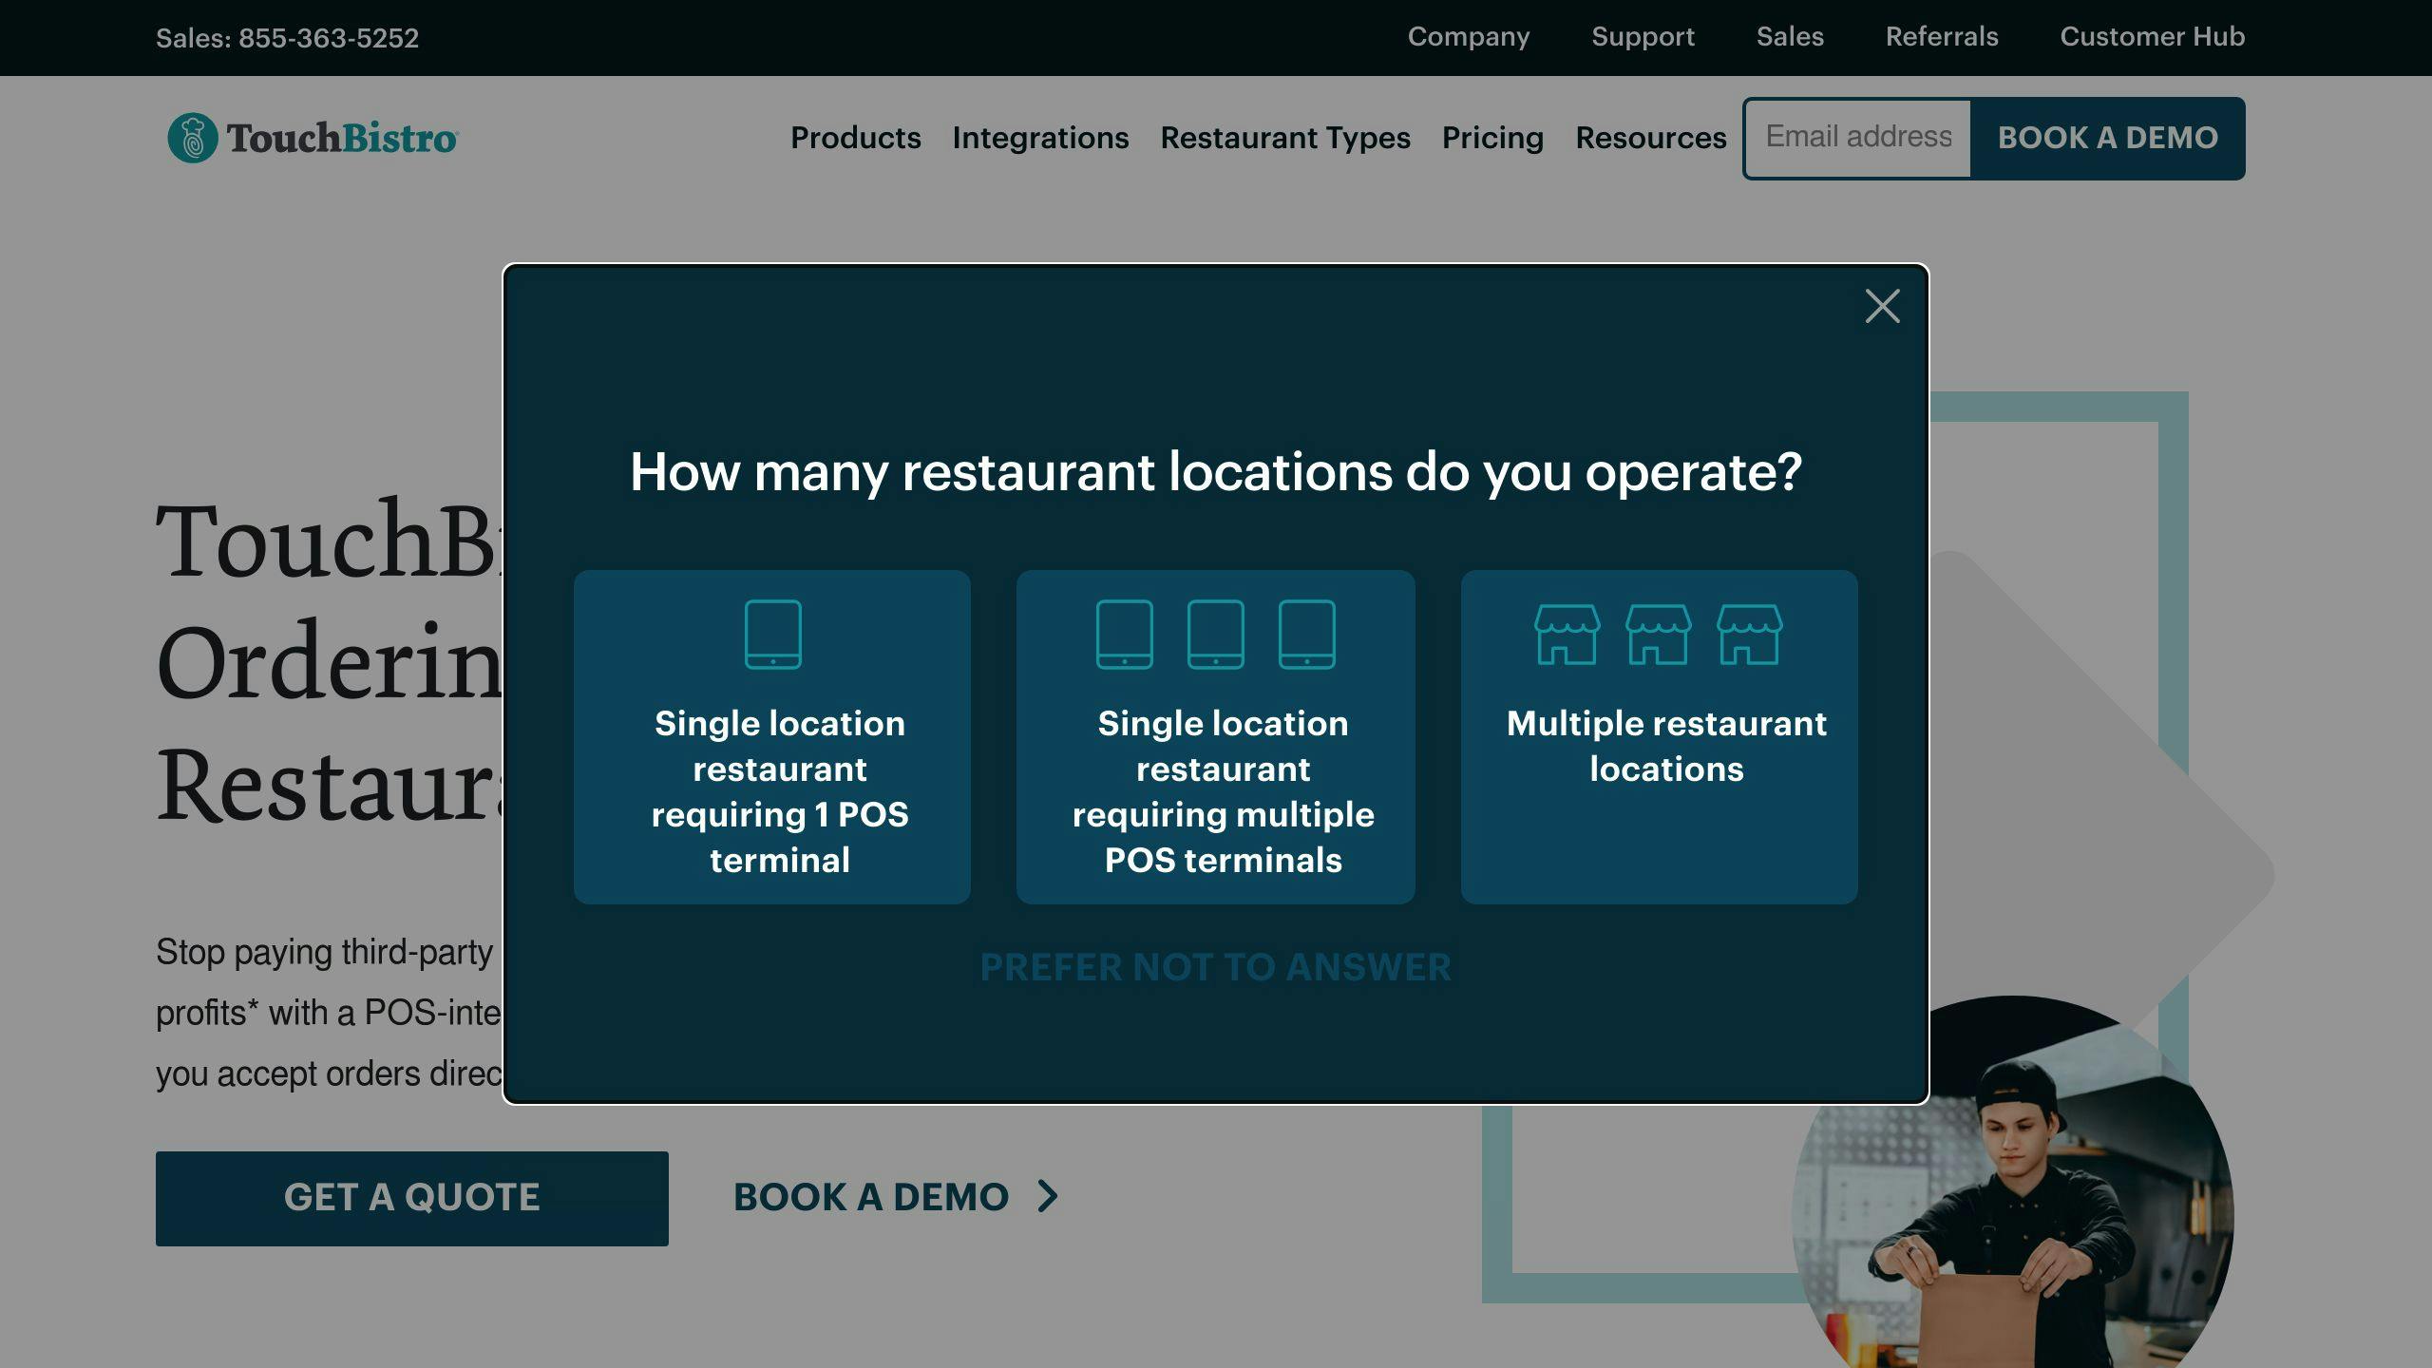Open the Restaurant Types menu

tap(1285, 138)
